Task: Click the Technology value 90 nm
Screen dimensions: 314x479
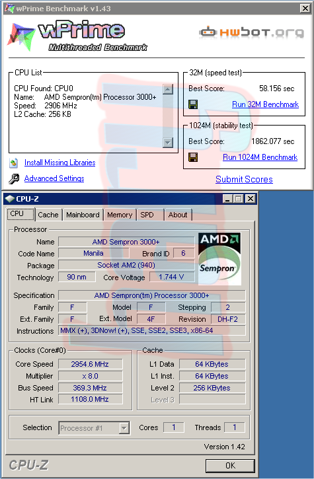Action: tap(77, 277)
